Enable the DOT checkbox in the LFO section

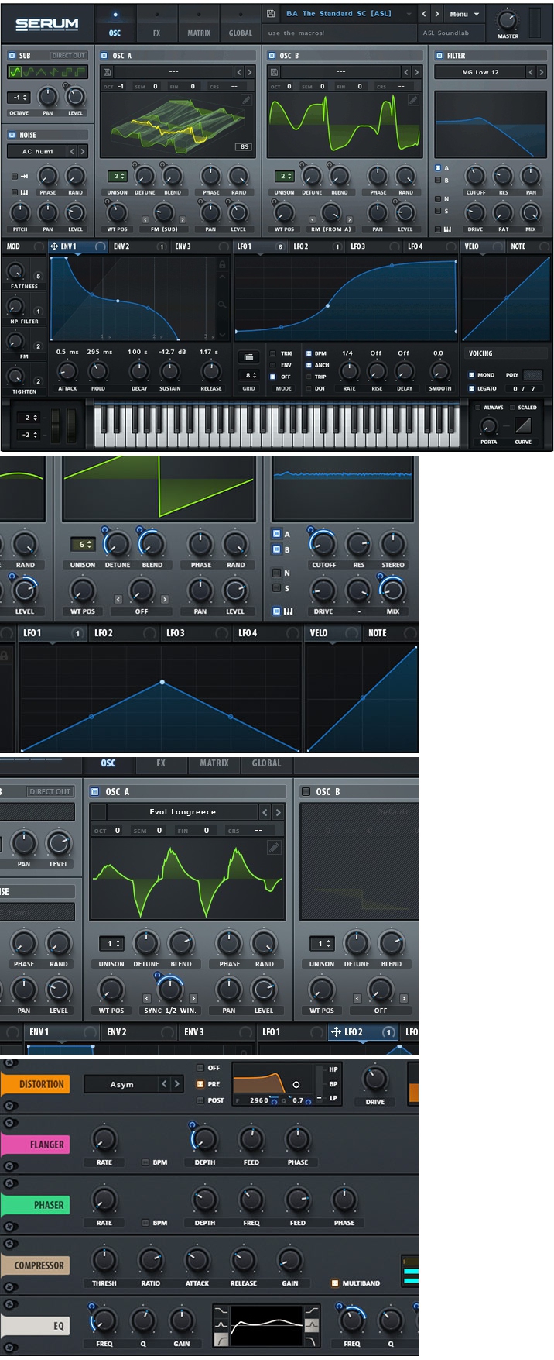pos(309,388)
